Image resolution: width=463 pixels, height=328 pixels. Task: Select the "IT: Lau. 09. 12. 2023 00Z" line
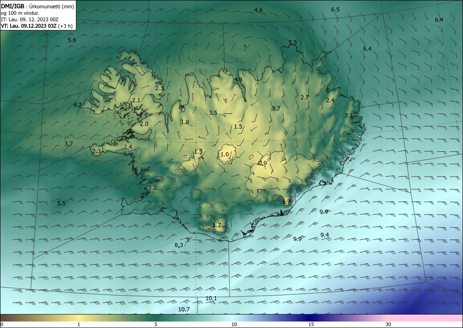coord(30,19)
